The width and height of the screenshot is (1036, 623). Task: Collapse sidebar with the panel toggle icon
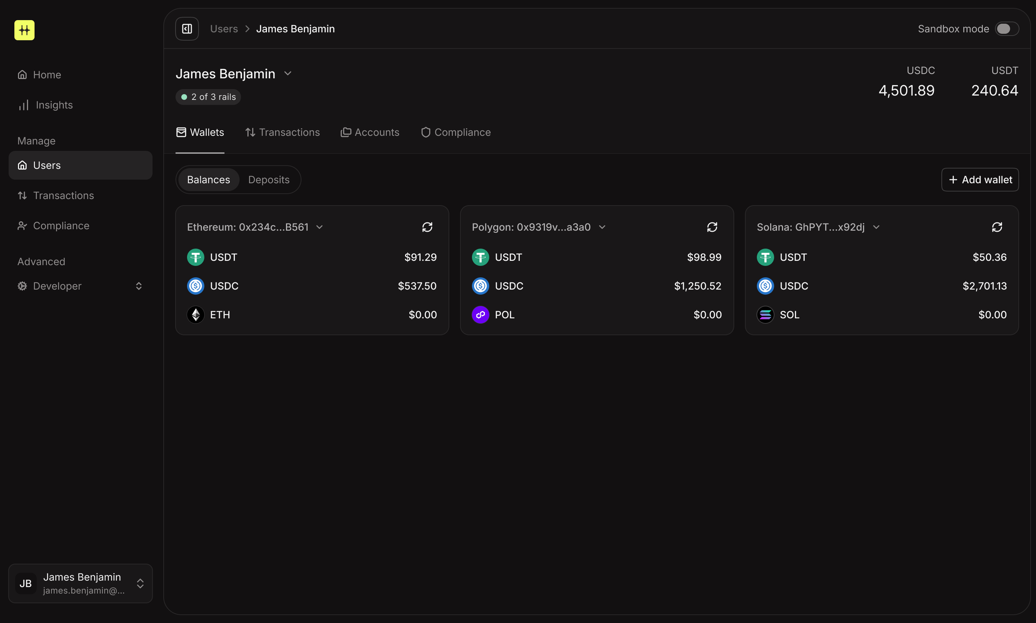pyautogui.click(x=187, y=28)
